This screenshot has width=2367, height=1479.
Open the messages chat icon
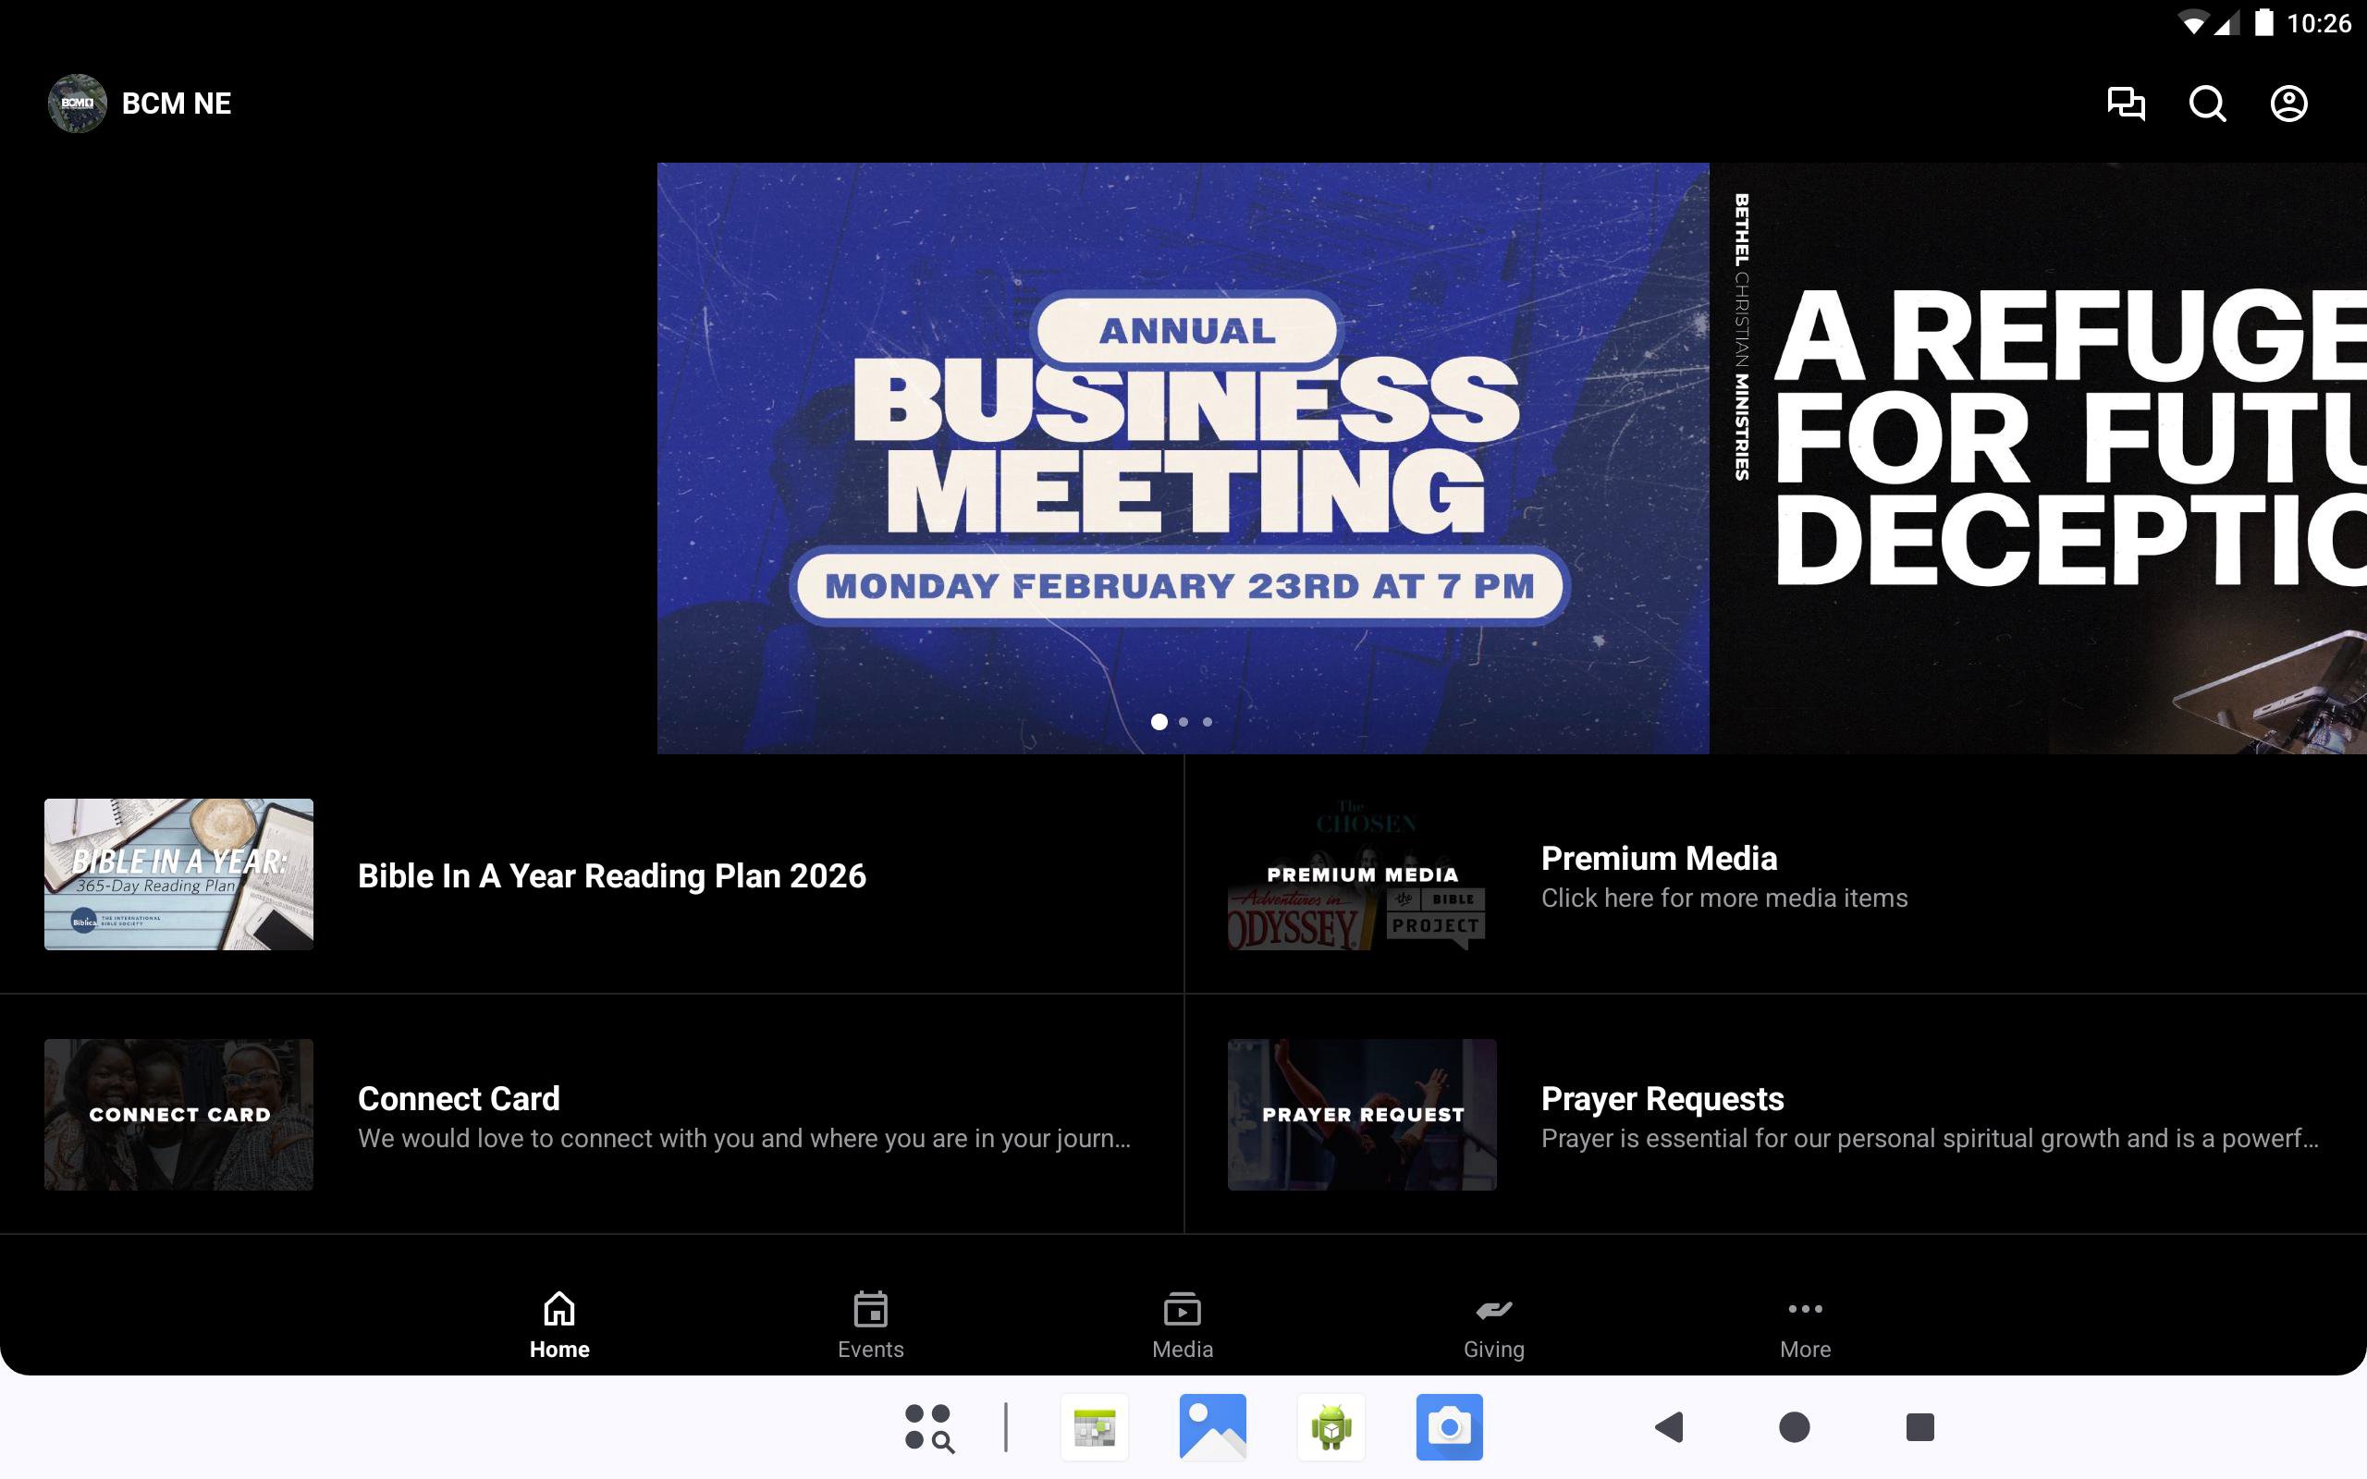[2126, 103]
